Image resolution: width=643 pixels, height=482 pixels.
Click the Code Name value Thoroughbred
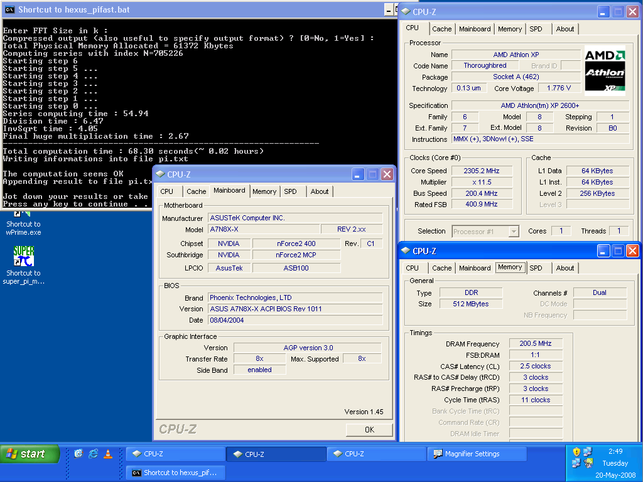coord(485,65)
